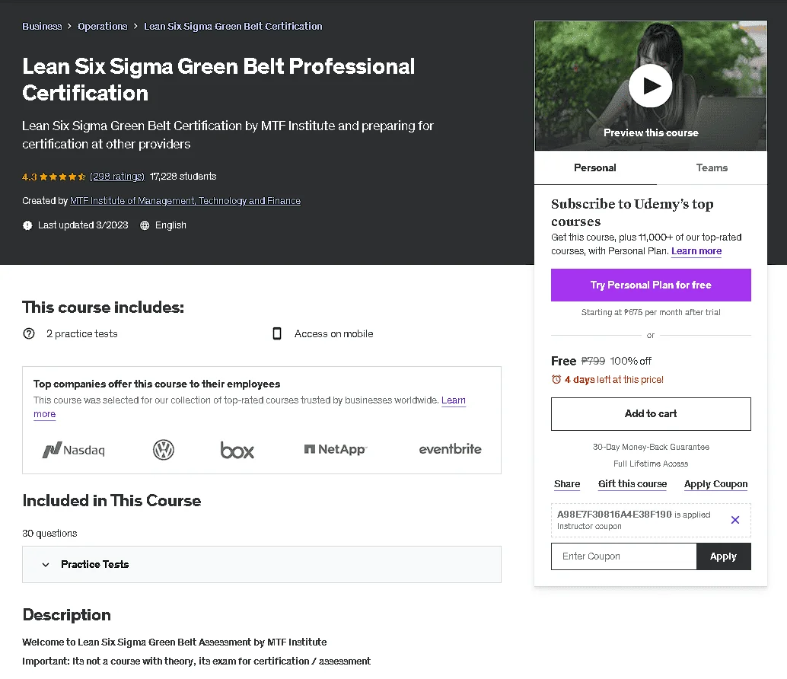
Task: Click the 30 questions text
Action: click(49, 533)
